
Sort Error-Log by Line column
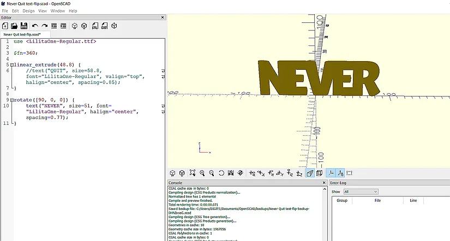413,201
